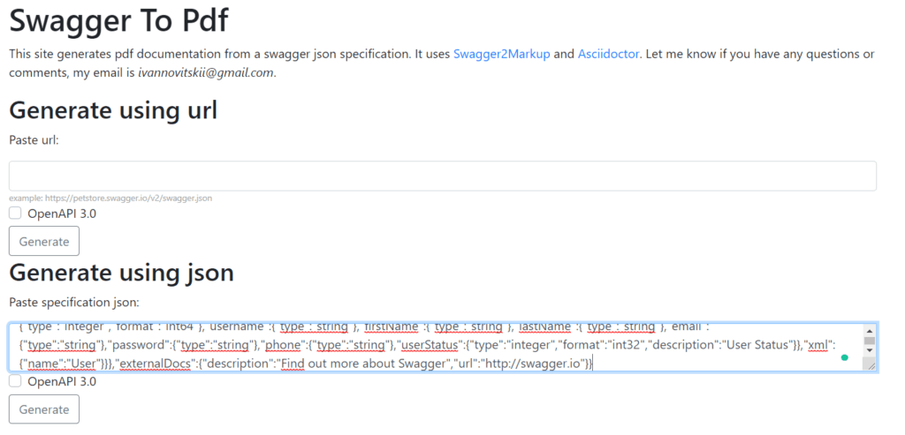This screenshot has width=905, height=435.
Task: Click the textarea scrollbar thumb
Action: [x=870, y=341]
